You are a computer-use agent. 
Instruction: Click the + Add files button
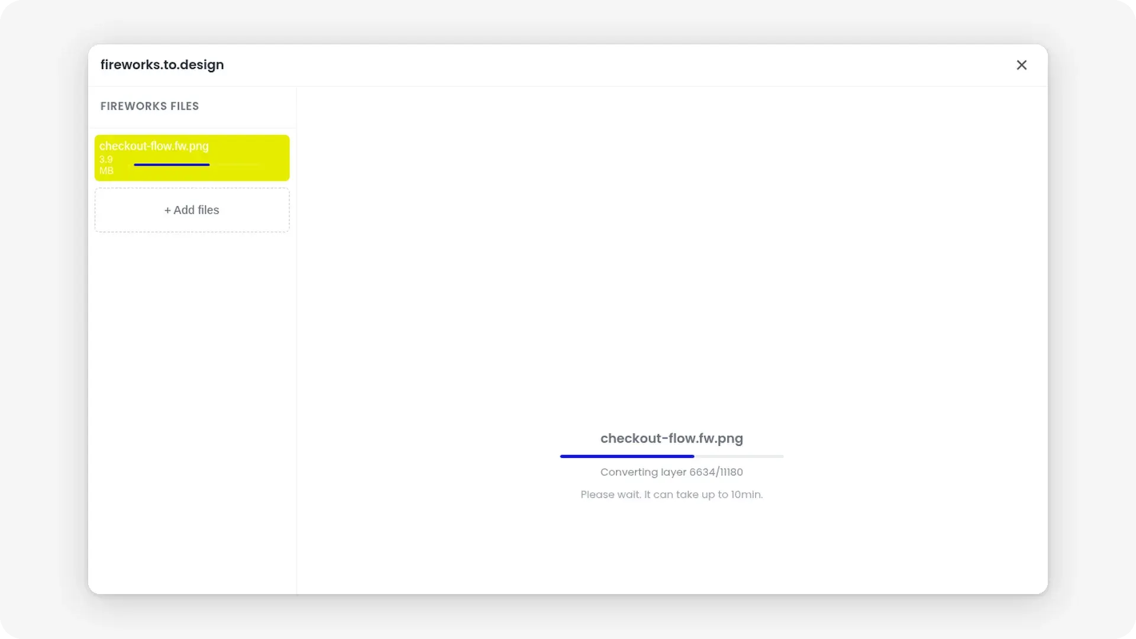[x=192, y=210]
